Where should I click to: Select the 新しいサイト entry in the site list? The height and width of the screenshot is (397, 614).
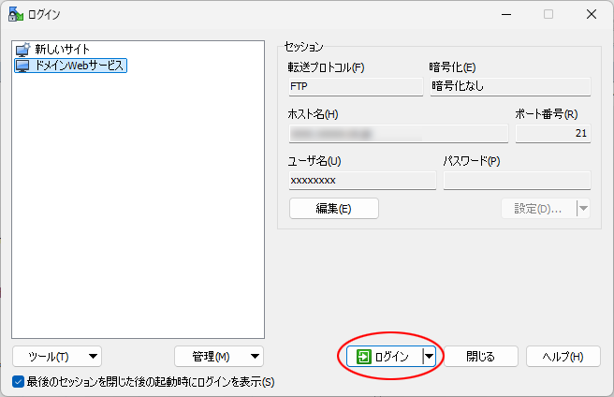pyautogui.click(x=62, y=50)
